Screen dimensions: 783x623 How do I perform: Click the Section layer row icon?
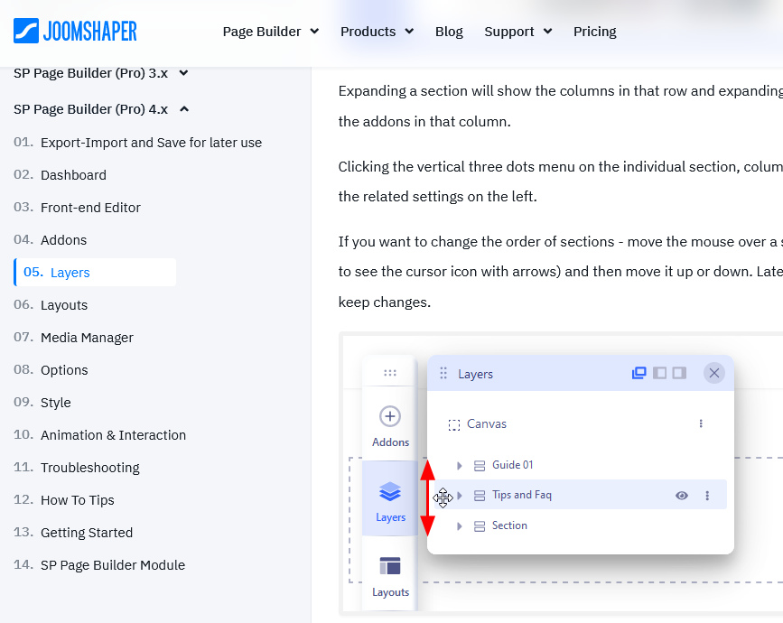[480, 526]
